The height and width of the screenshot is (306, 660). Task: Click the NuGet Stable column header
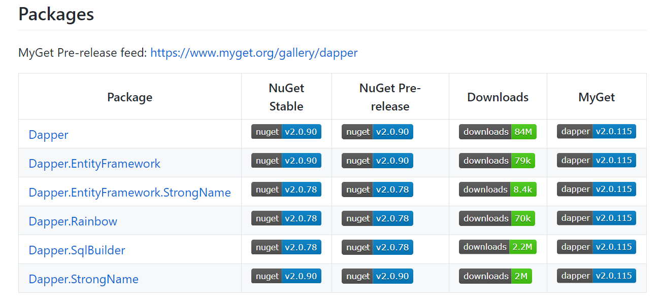click(x=286, y=97)
